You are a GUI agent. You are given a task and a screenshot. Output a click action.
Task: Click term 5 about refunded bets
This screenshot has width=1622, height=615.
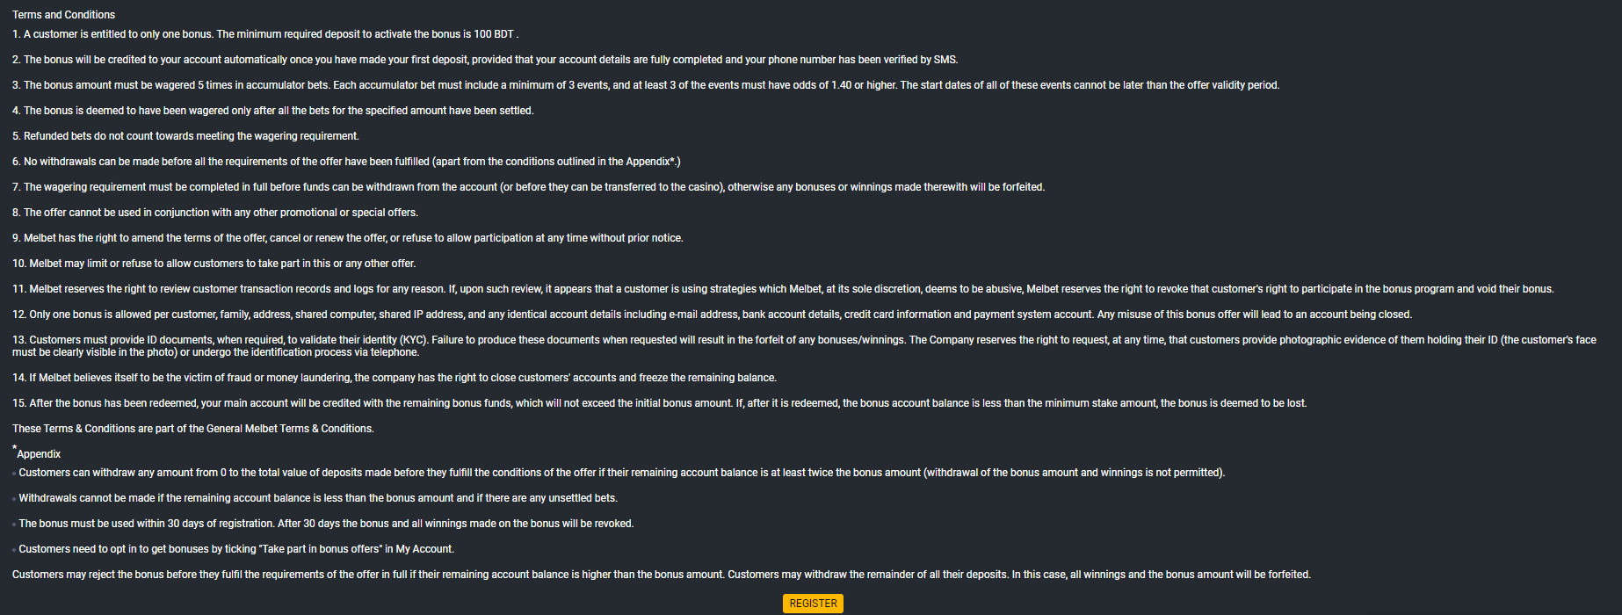point(185,136)
